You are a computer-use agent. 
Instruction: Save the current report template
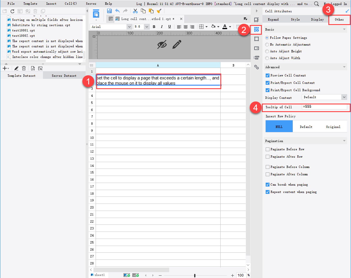coord(109,11)
